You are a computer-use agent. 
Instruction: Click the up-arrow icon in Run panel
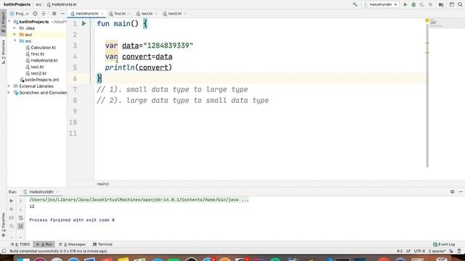point(21,201)
